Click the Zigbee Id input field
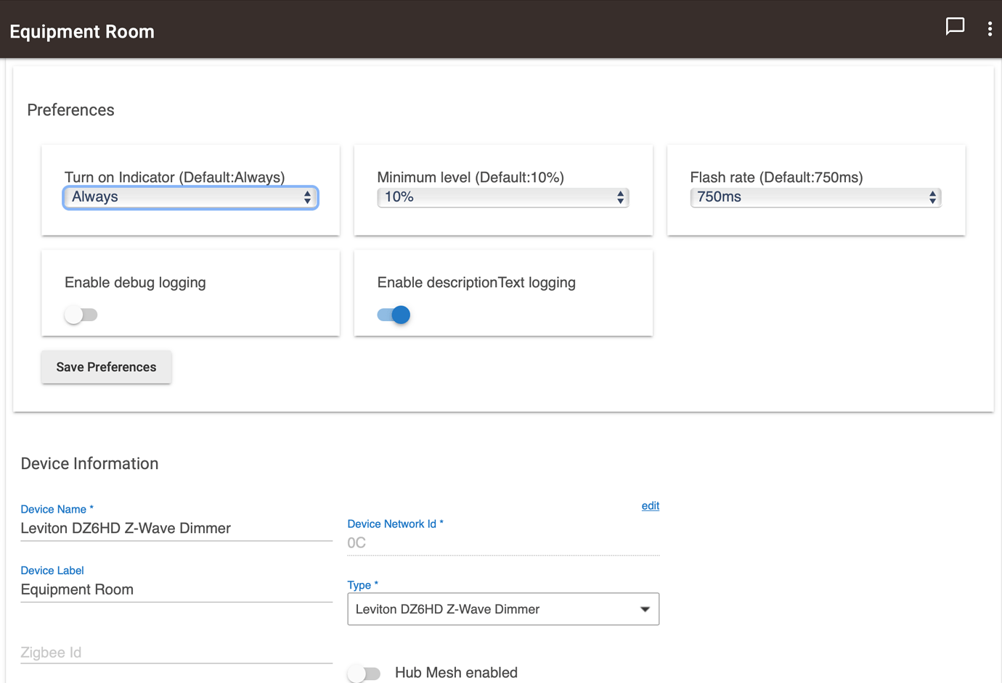The image size is (1002, 683). click(x=174, y=652)
